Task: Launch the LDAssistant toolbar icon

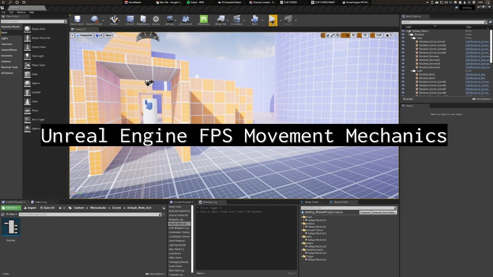Action: (x=186, y=20)
